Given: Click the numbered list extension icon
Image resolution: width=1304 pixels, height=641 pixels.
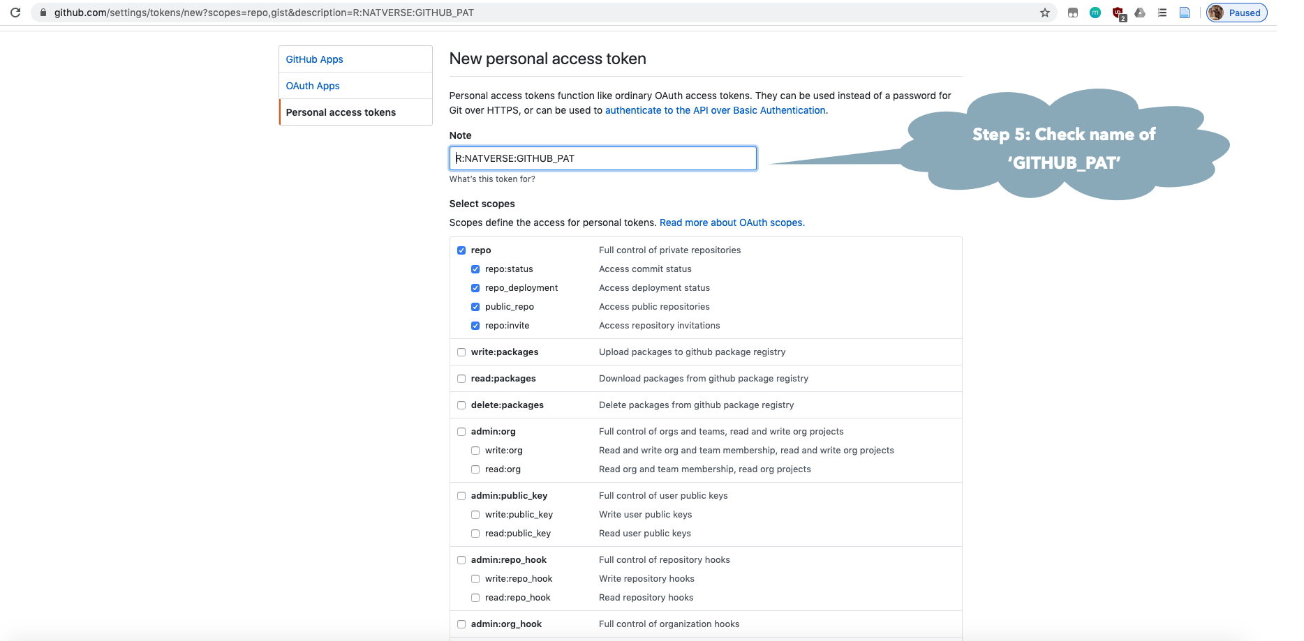Looking at the screenshot, I should (1162, 13).
